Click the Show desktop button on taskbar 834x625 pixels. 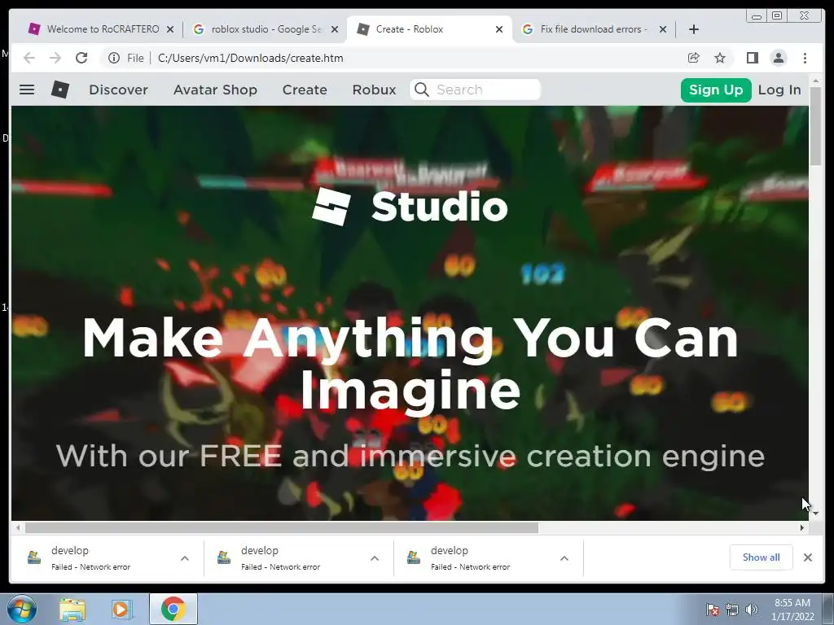(x=829, y=609)
